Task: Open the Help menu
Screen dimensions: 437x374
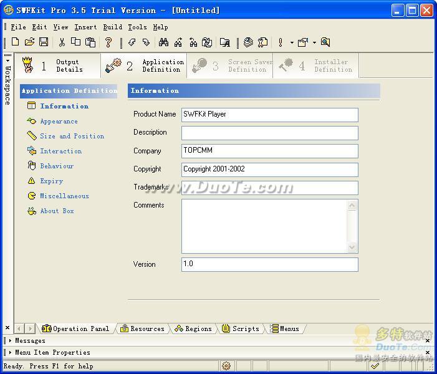Action: (x=161, y=27)
